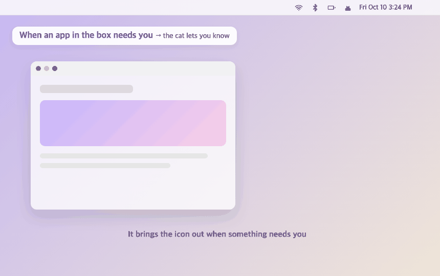Click the date and time Fri Oct 10 3:24 PM
The width and height of the screenshot is (440, 276).
pyautogui.click(x=386, y=7)
